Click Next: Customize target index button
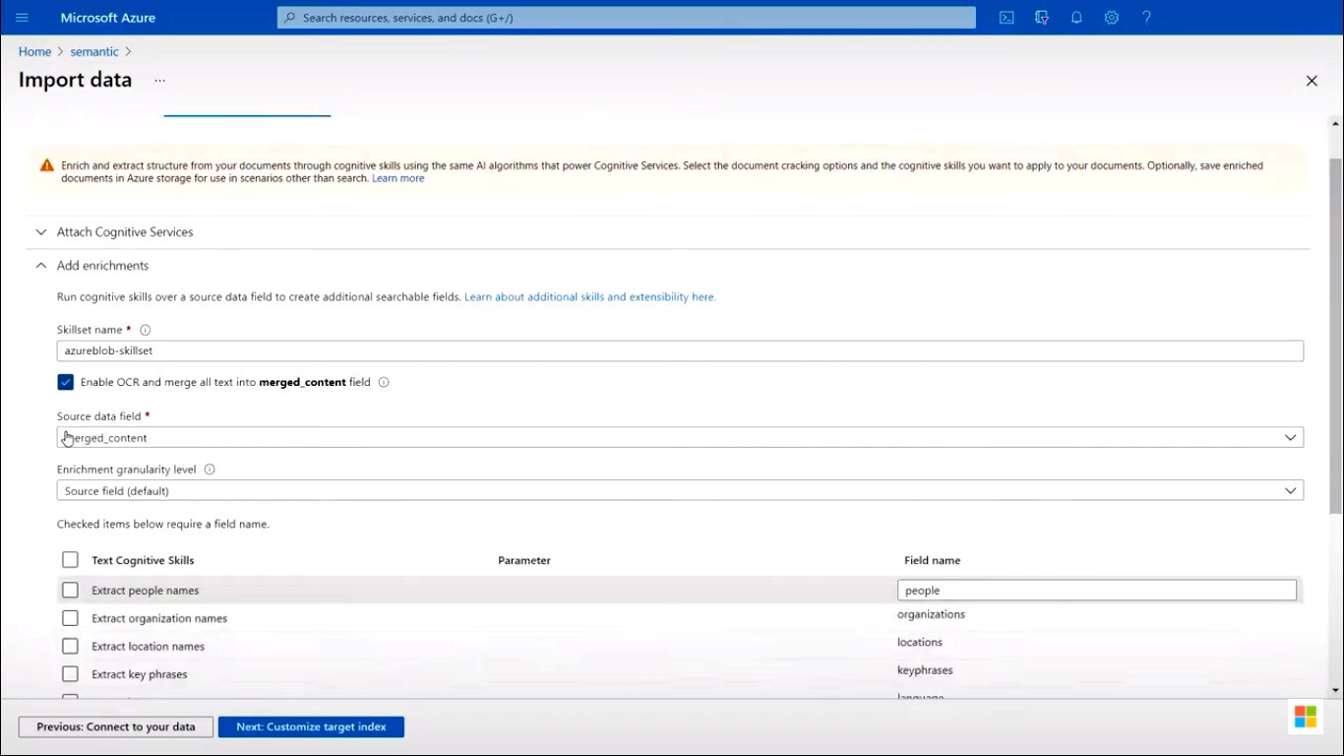This screenshot has width=1344, height=756. (311, 726)
